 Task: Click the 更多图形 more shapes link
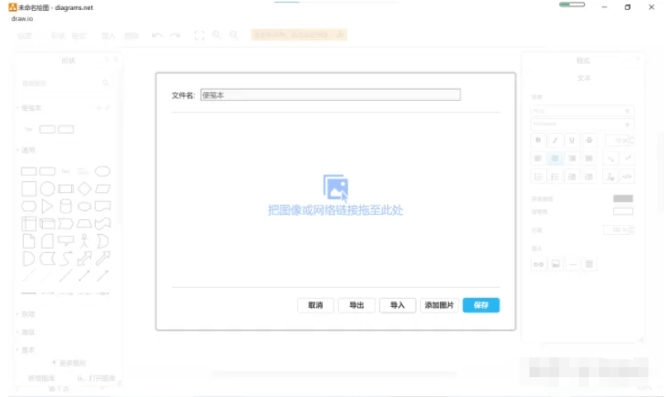69,363
